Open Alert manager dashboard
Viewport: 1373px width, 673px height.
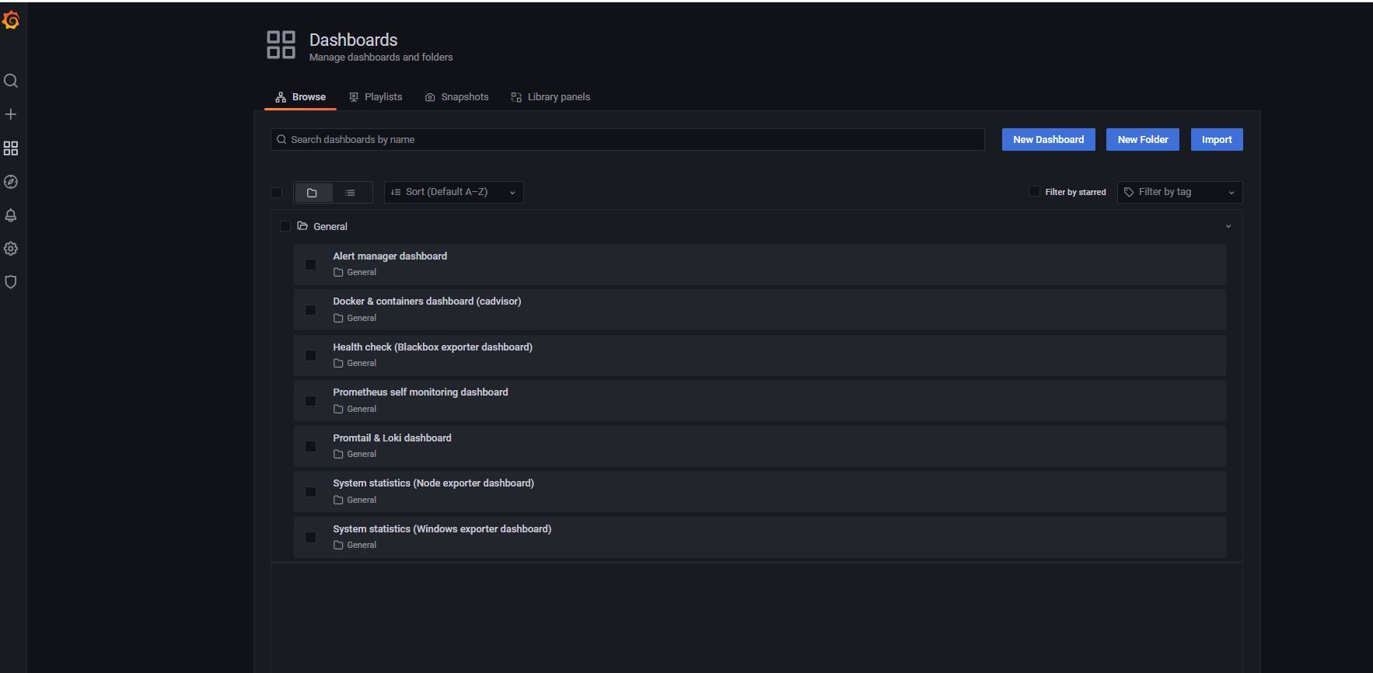point(390,256)
